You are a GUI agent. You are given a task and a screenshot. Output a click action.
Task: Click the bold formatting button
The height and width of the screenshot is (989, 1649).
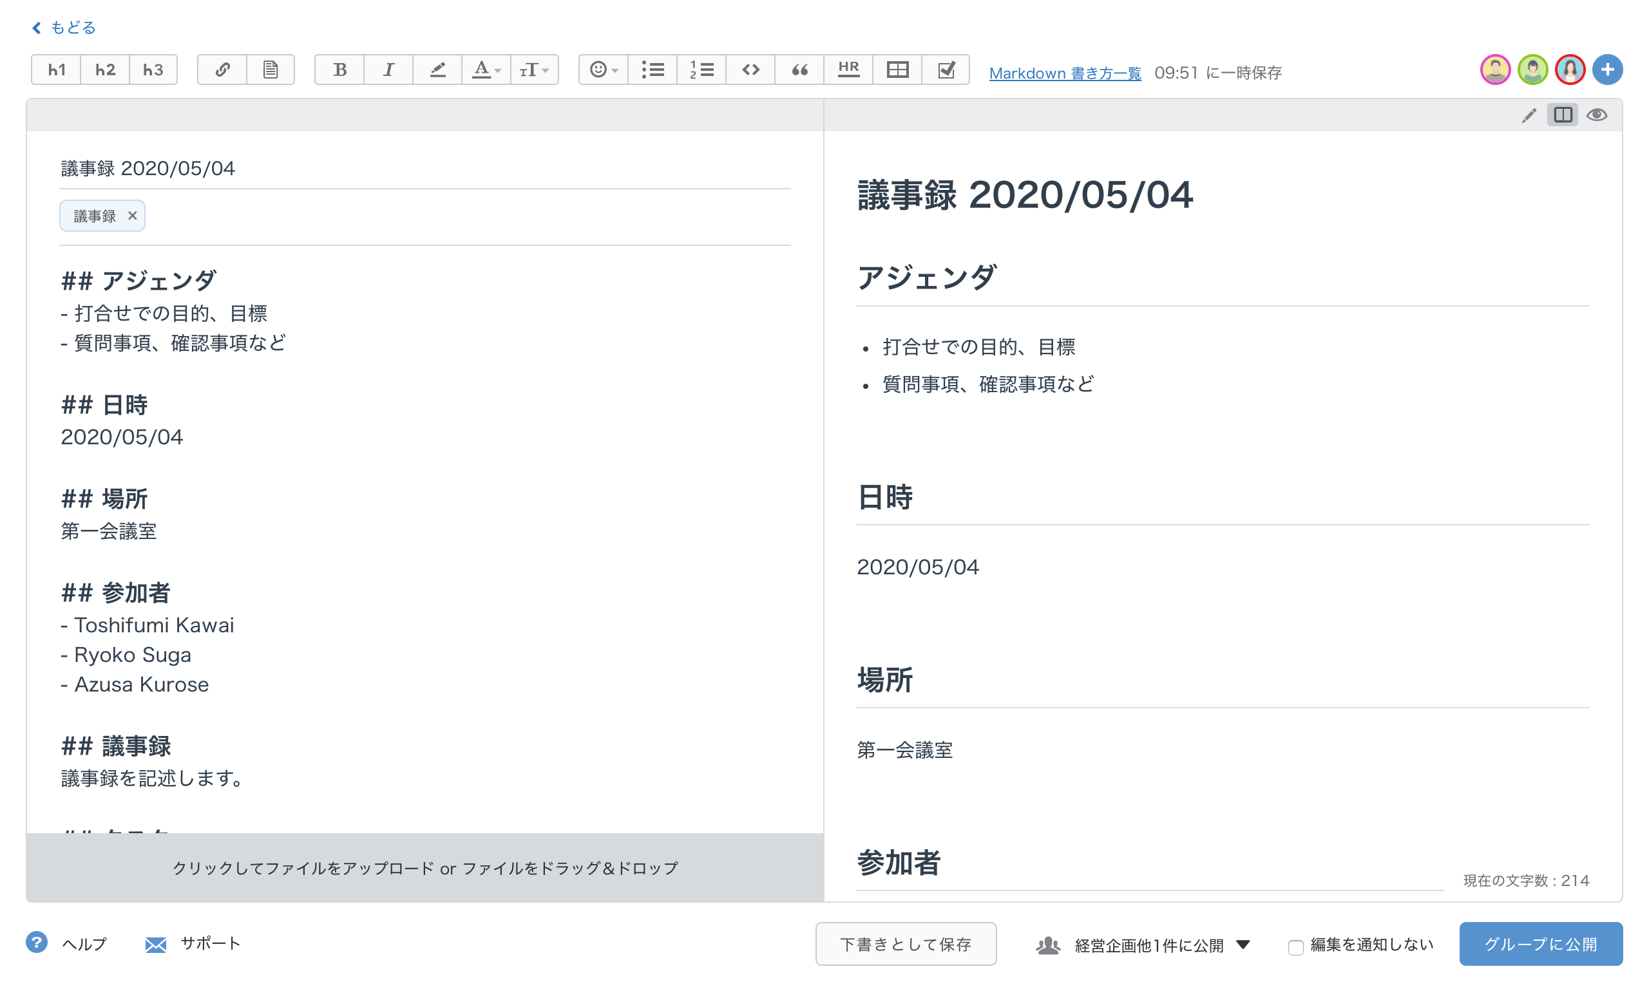pos(339,70)
